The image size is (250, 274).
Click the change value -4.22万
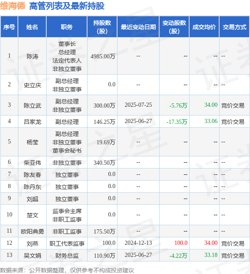tap(178, 256)
